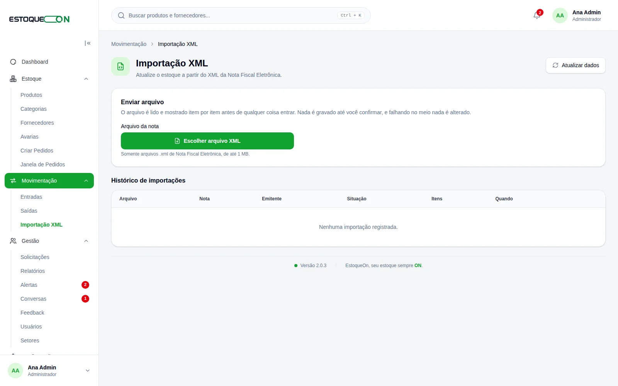This screenshot has width=618, height=386.
Task: Click the green ON word in the footer
Action: click(418, 266)
